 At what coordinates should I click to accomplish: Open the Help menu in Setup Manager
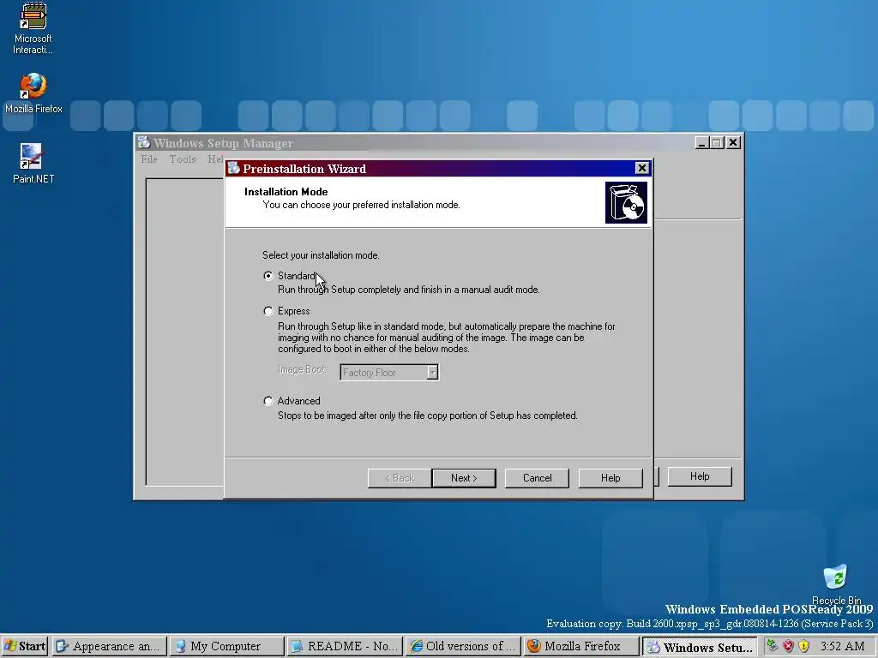pos(215,159)
